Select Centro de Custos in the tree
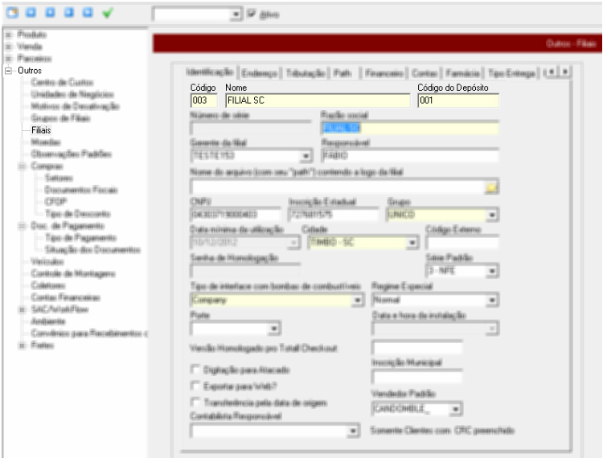The image size is (603, 458). [x=62, y=83]
